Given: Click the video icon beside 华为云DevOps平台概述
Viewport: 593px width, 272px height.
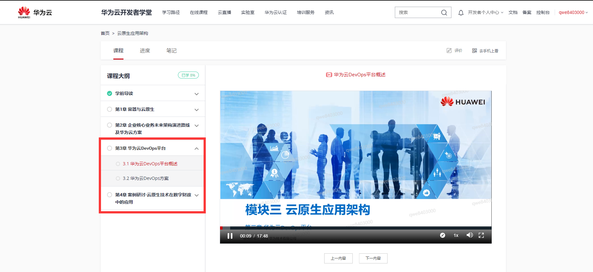Looking at the screenshot, I should pos(329,75).
